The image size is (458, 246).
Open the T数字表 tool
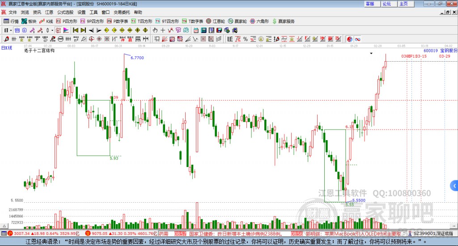pyautogui.click(x=192, y=21)
